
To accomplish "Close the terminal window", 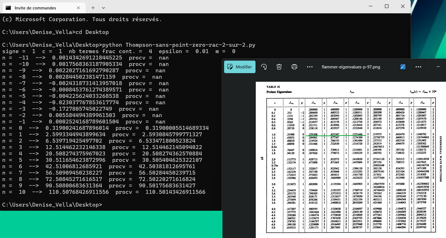I will 403,6.
